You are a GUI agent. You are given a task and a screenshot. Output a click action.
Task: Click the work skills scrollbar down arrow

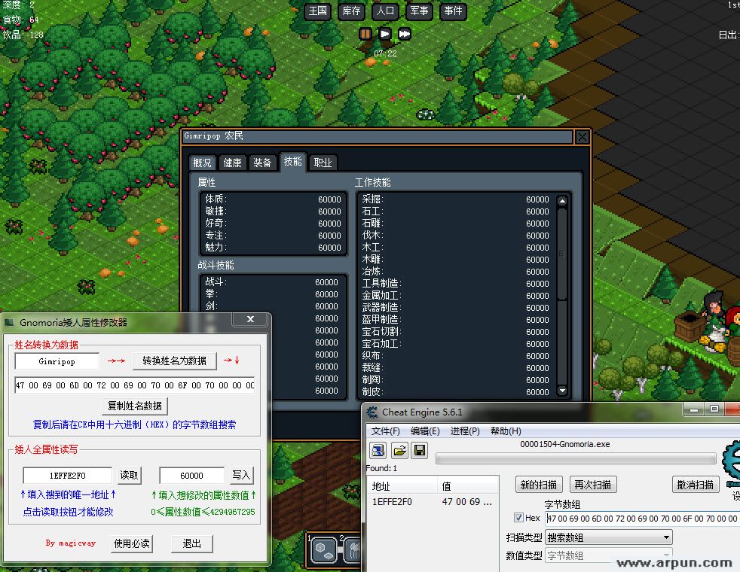point(562,391)
